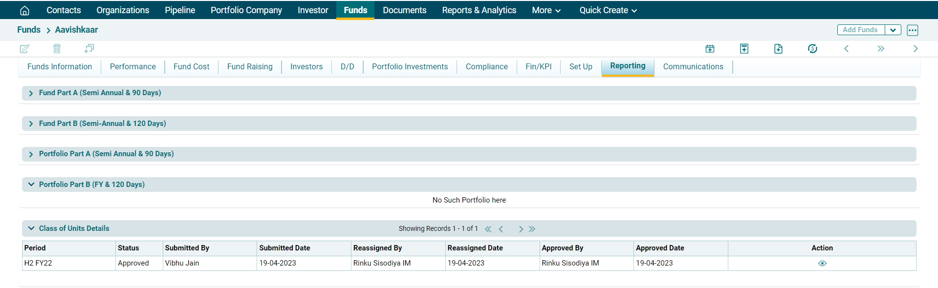Image resolution: width=938 pixels, height=288 pixels.
Task: Open Portfolio Company in top navigation
Action: coord(246,10)
